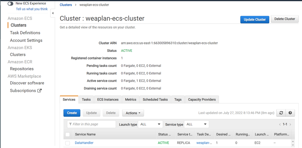Click the Update Cluster button

pos(254,19)
